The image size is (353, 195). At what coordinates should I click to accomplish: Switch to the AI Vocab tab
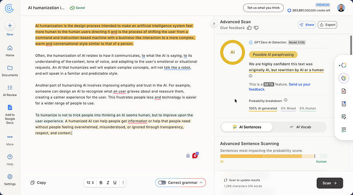pos(300,127)
